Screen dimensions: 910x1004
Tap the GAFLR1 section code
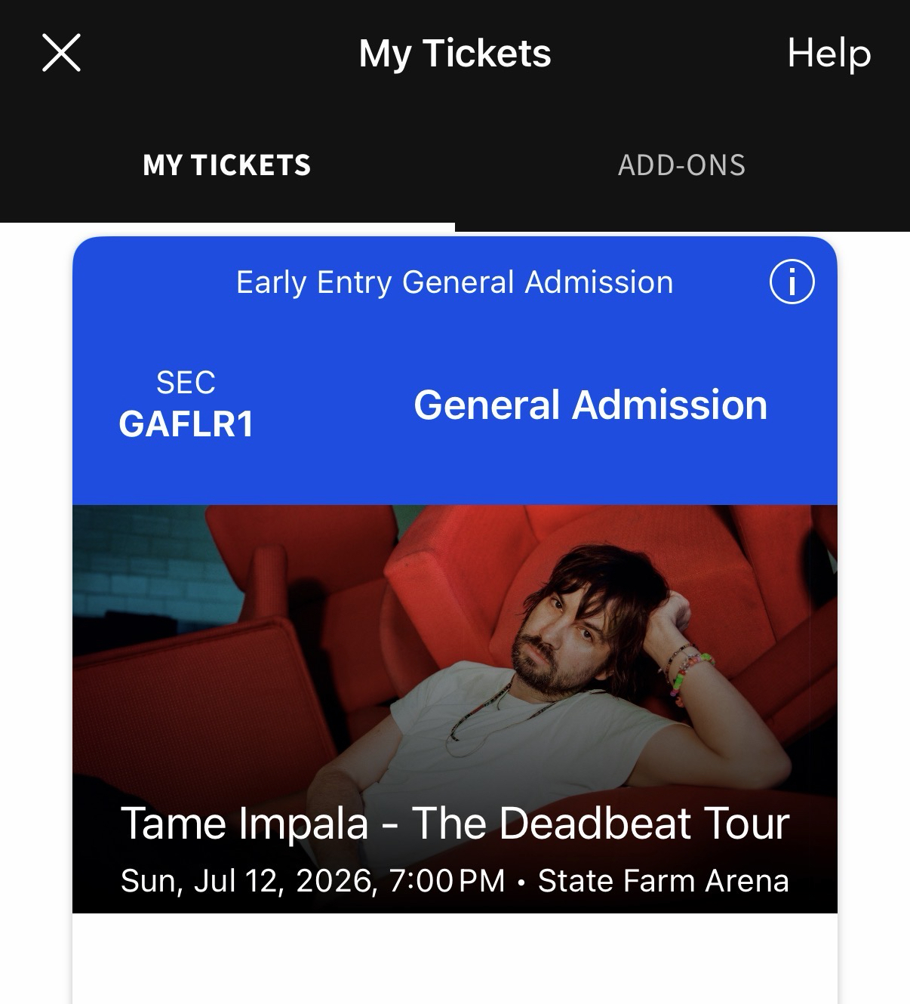click(x=186, y=423)
